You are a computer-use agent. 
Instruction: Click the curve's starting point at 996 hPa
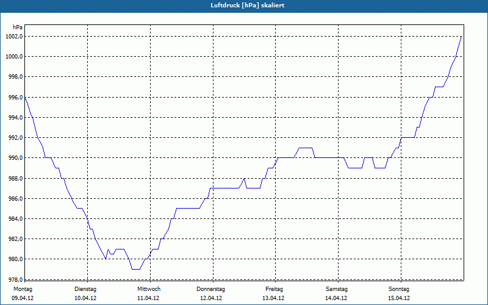pyautogui.click(x=25, y=98)
